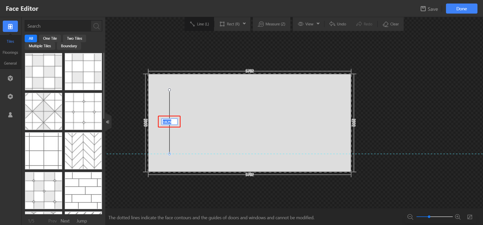483x225 pixels.
Task: Select the Tiles grid icon in sidebar
Action: (x=10, y=26)
